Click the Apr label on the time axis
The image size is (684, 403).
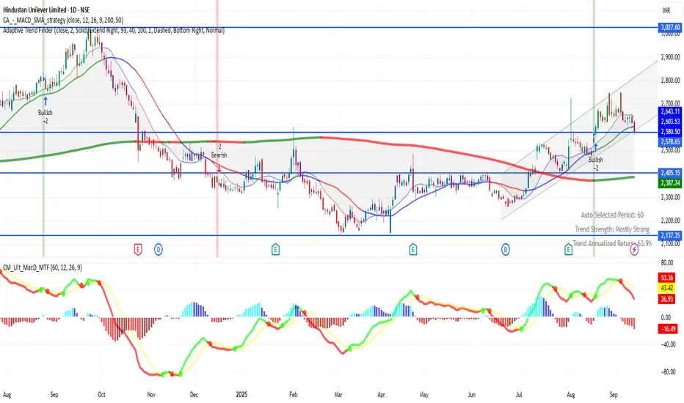coord(381,395)
